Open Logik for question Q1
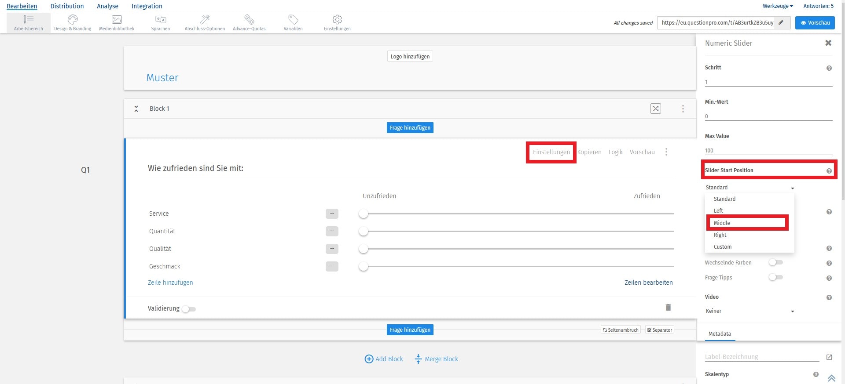The height and width of the screenshot is (384, 845). [x=616, y=152]
